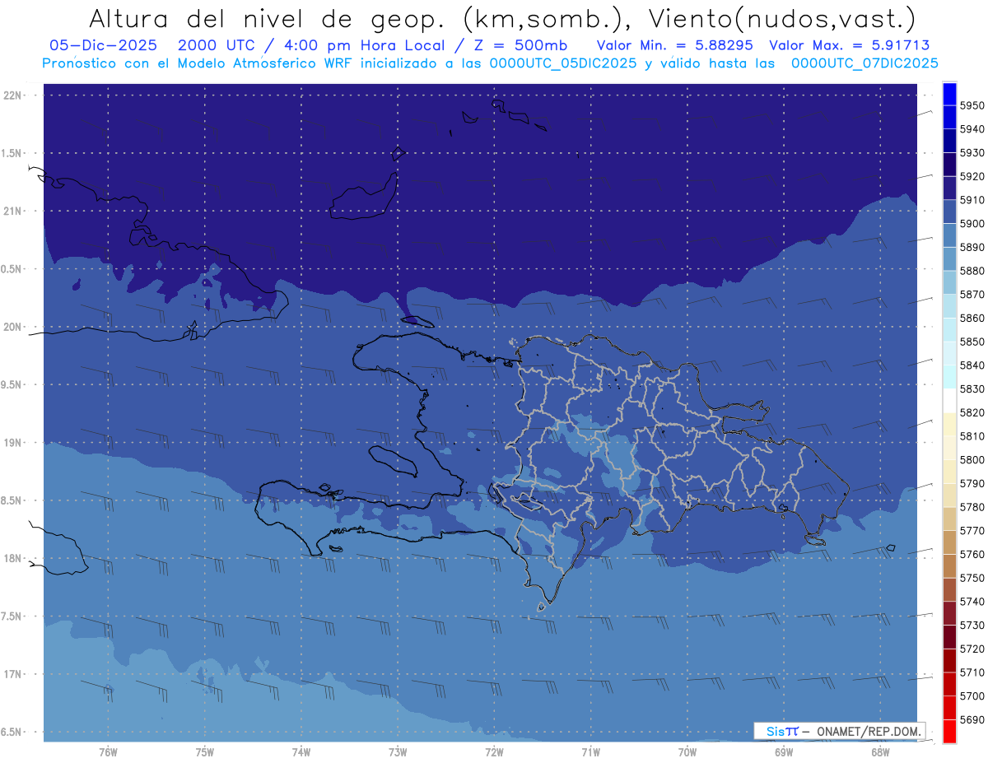Click latitude label '8.5N' on left axis
Viewport: 988px width, 763px height.
pyautogui.click(x=12, y=500)
